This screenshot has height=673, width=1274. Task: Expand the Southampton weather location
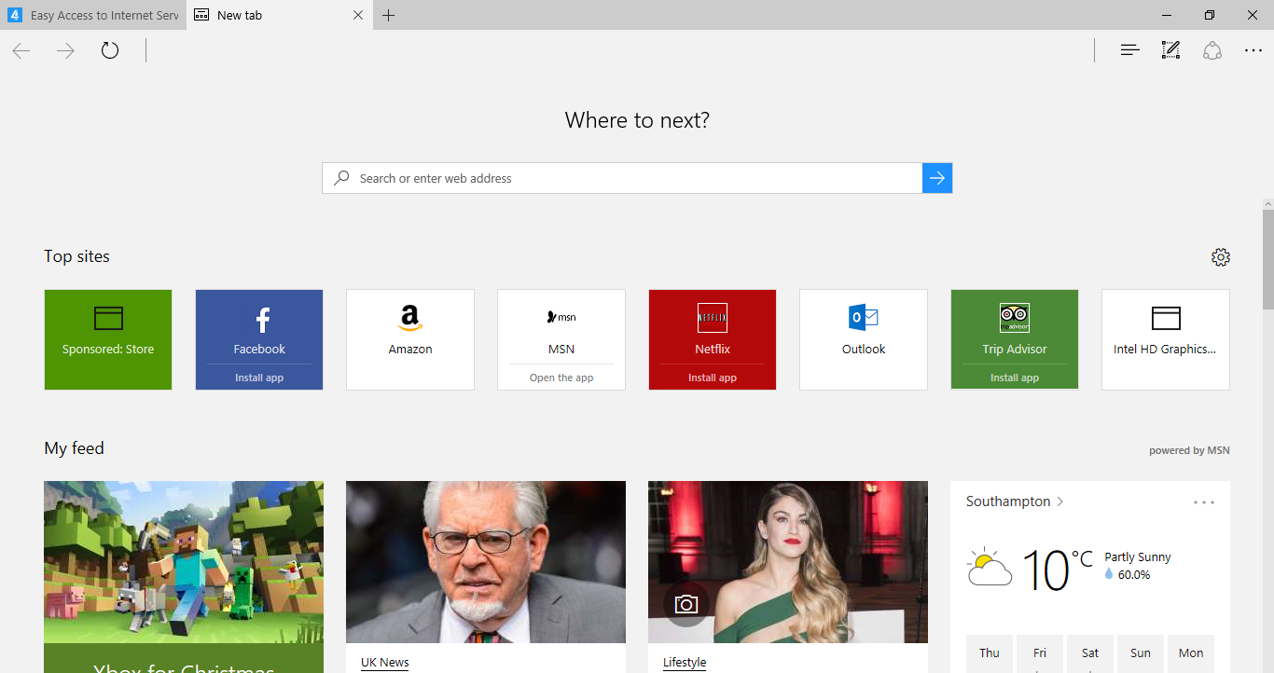click(1015, 501)
